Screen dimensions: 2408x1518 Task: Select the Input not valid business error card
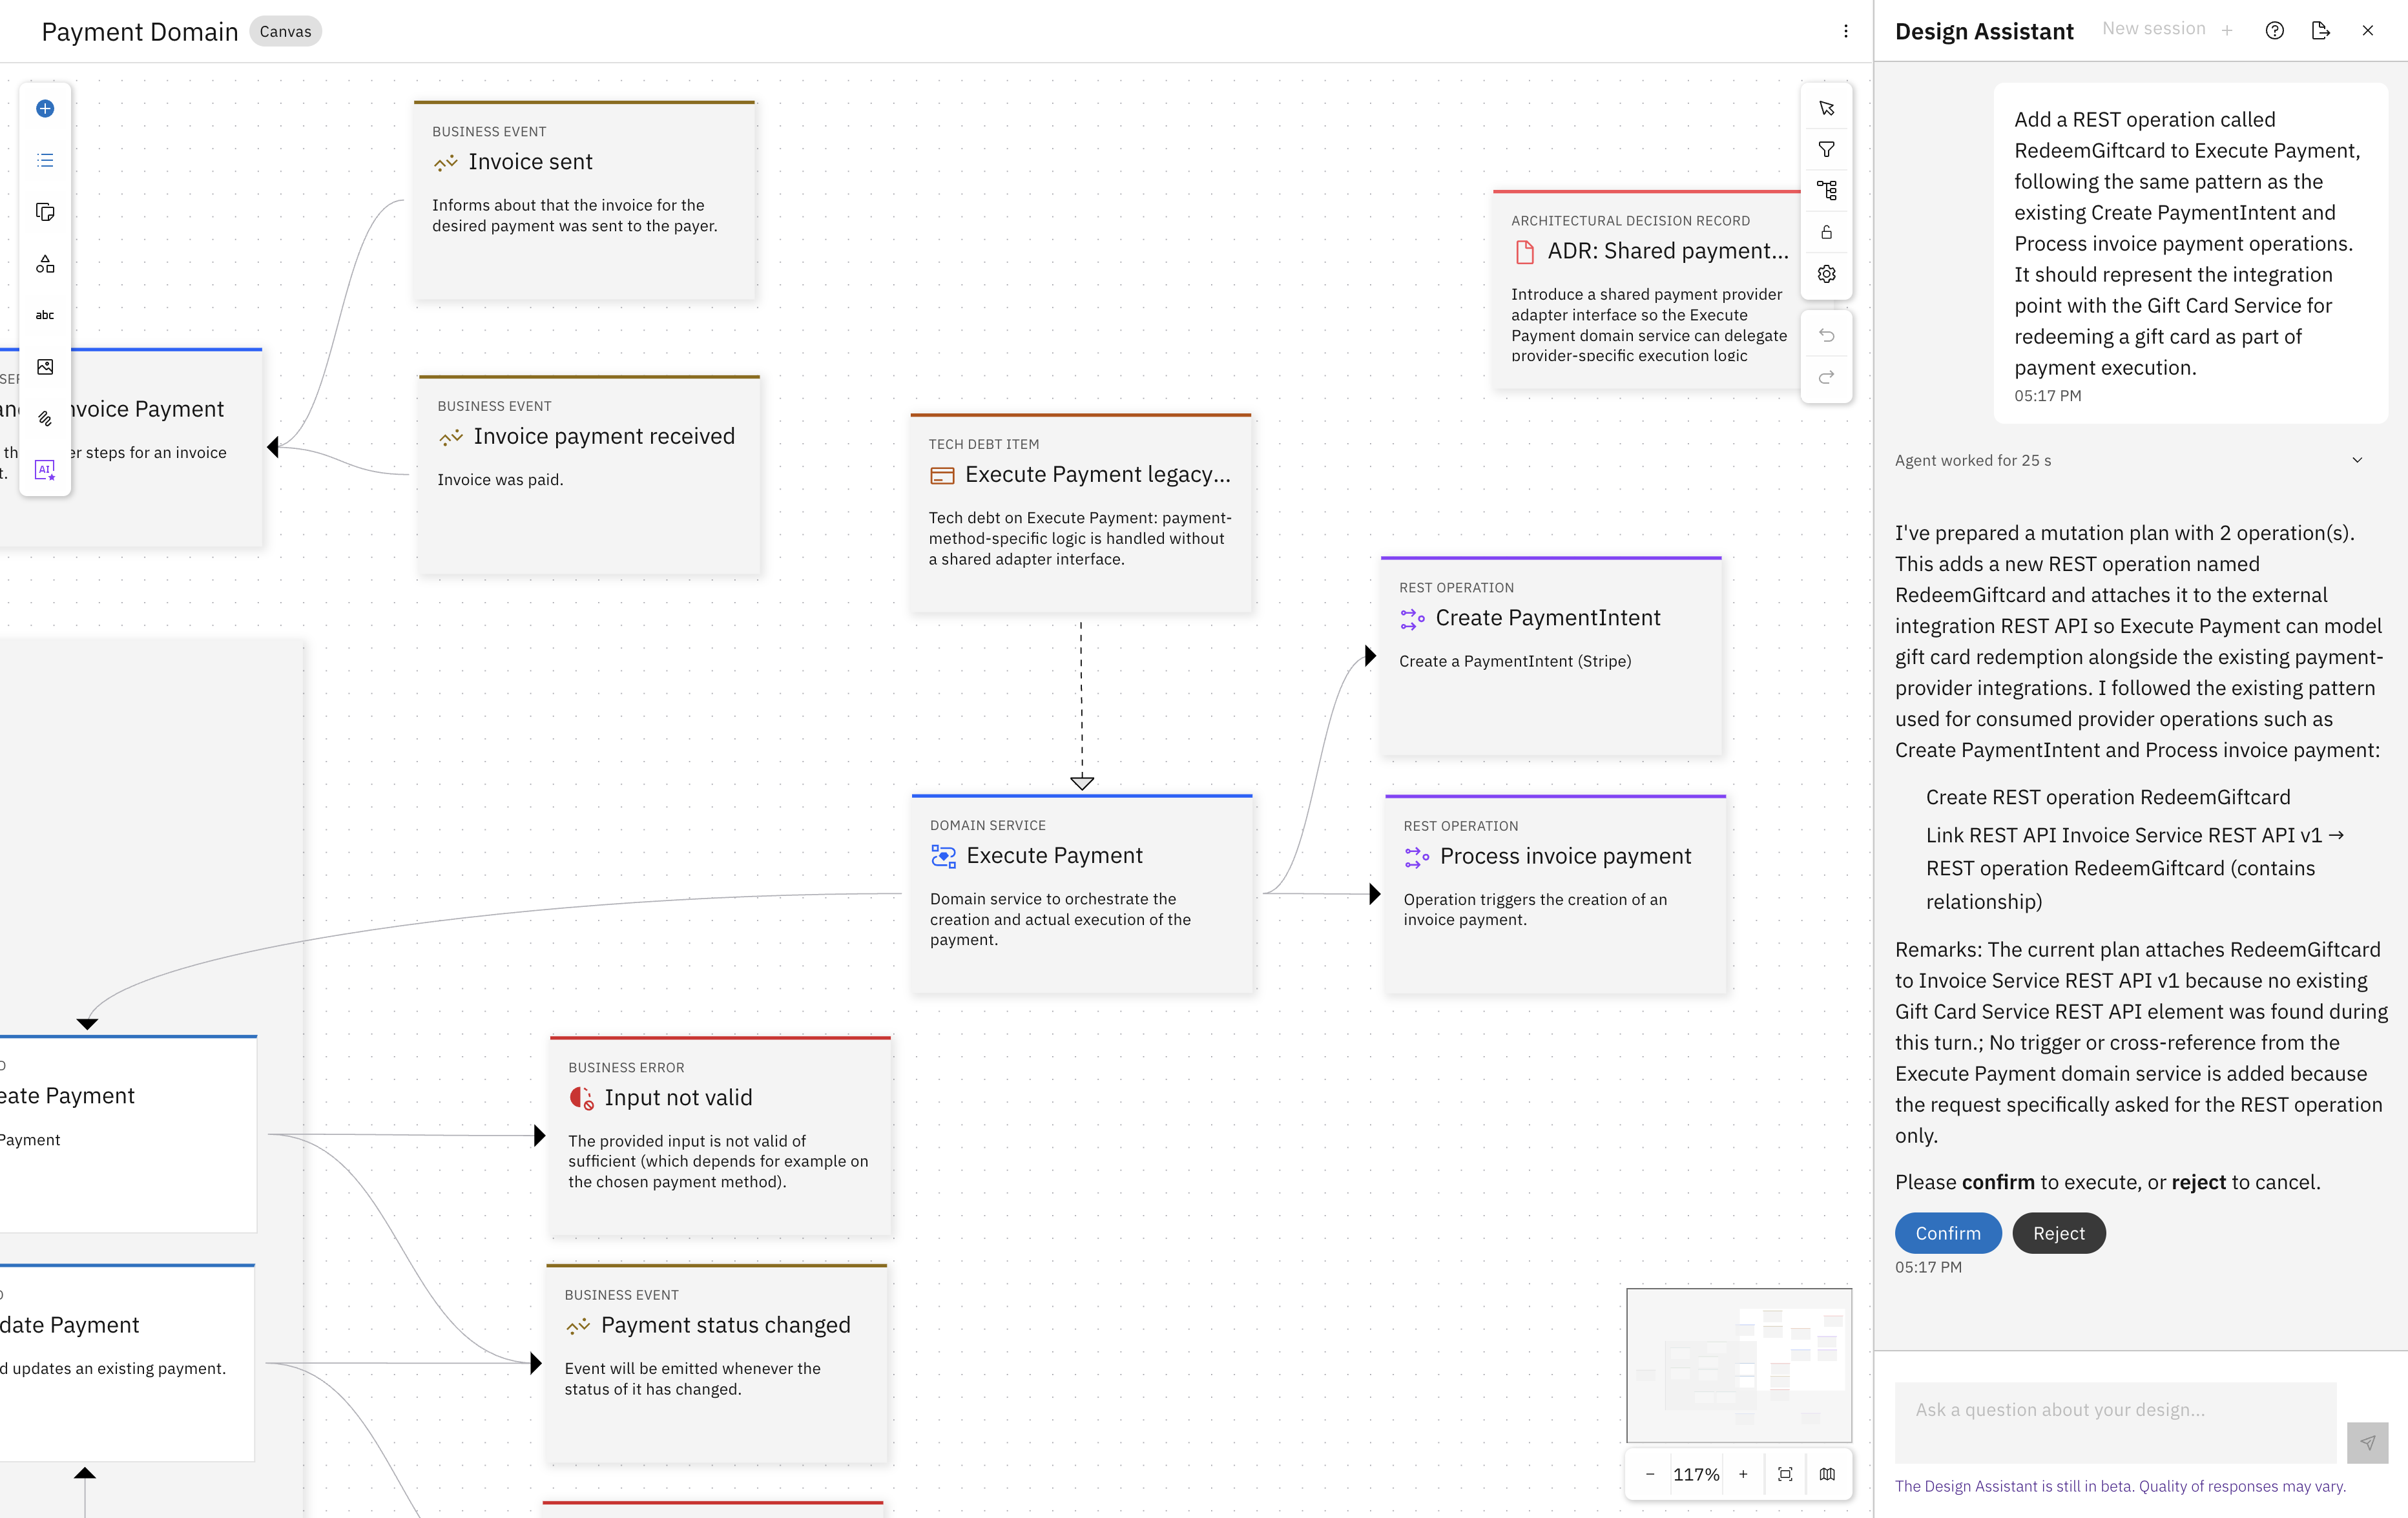point(720,1136)
